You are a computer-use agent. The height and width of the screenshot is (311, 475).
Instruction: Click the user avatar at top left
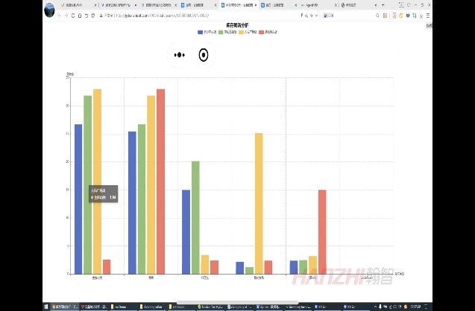point(49,10)
